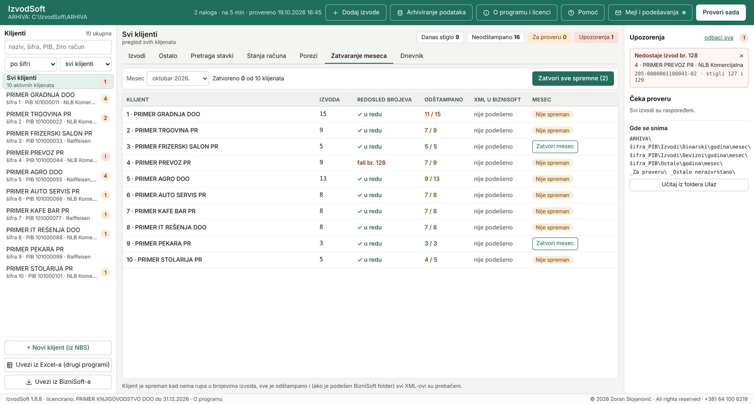Image resolution: width=754 pixels, height=404 pixels.
Task: Select PRIMER IT REŠENJA DOO in sidebar
Action: tap(58, 233)
